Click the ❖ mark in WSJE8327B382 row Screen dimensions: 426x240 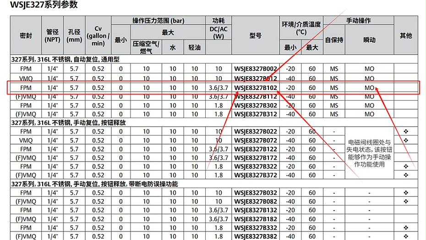(406, 236)
